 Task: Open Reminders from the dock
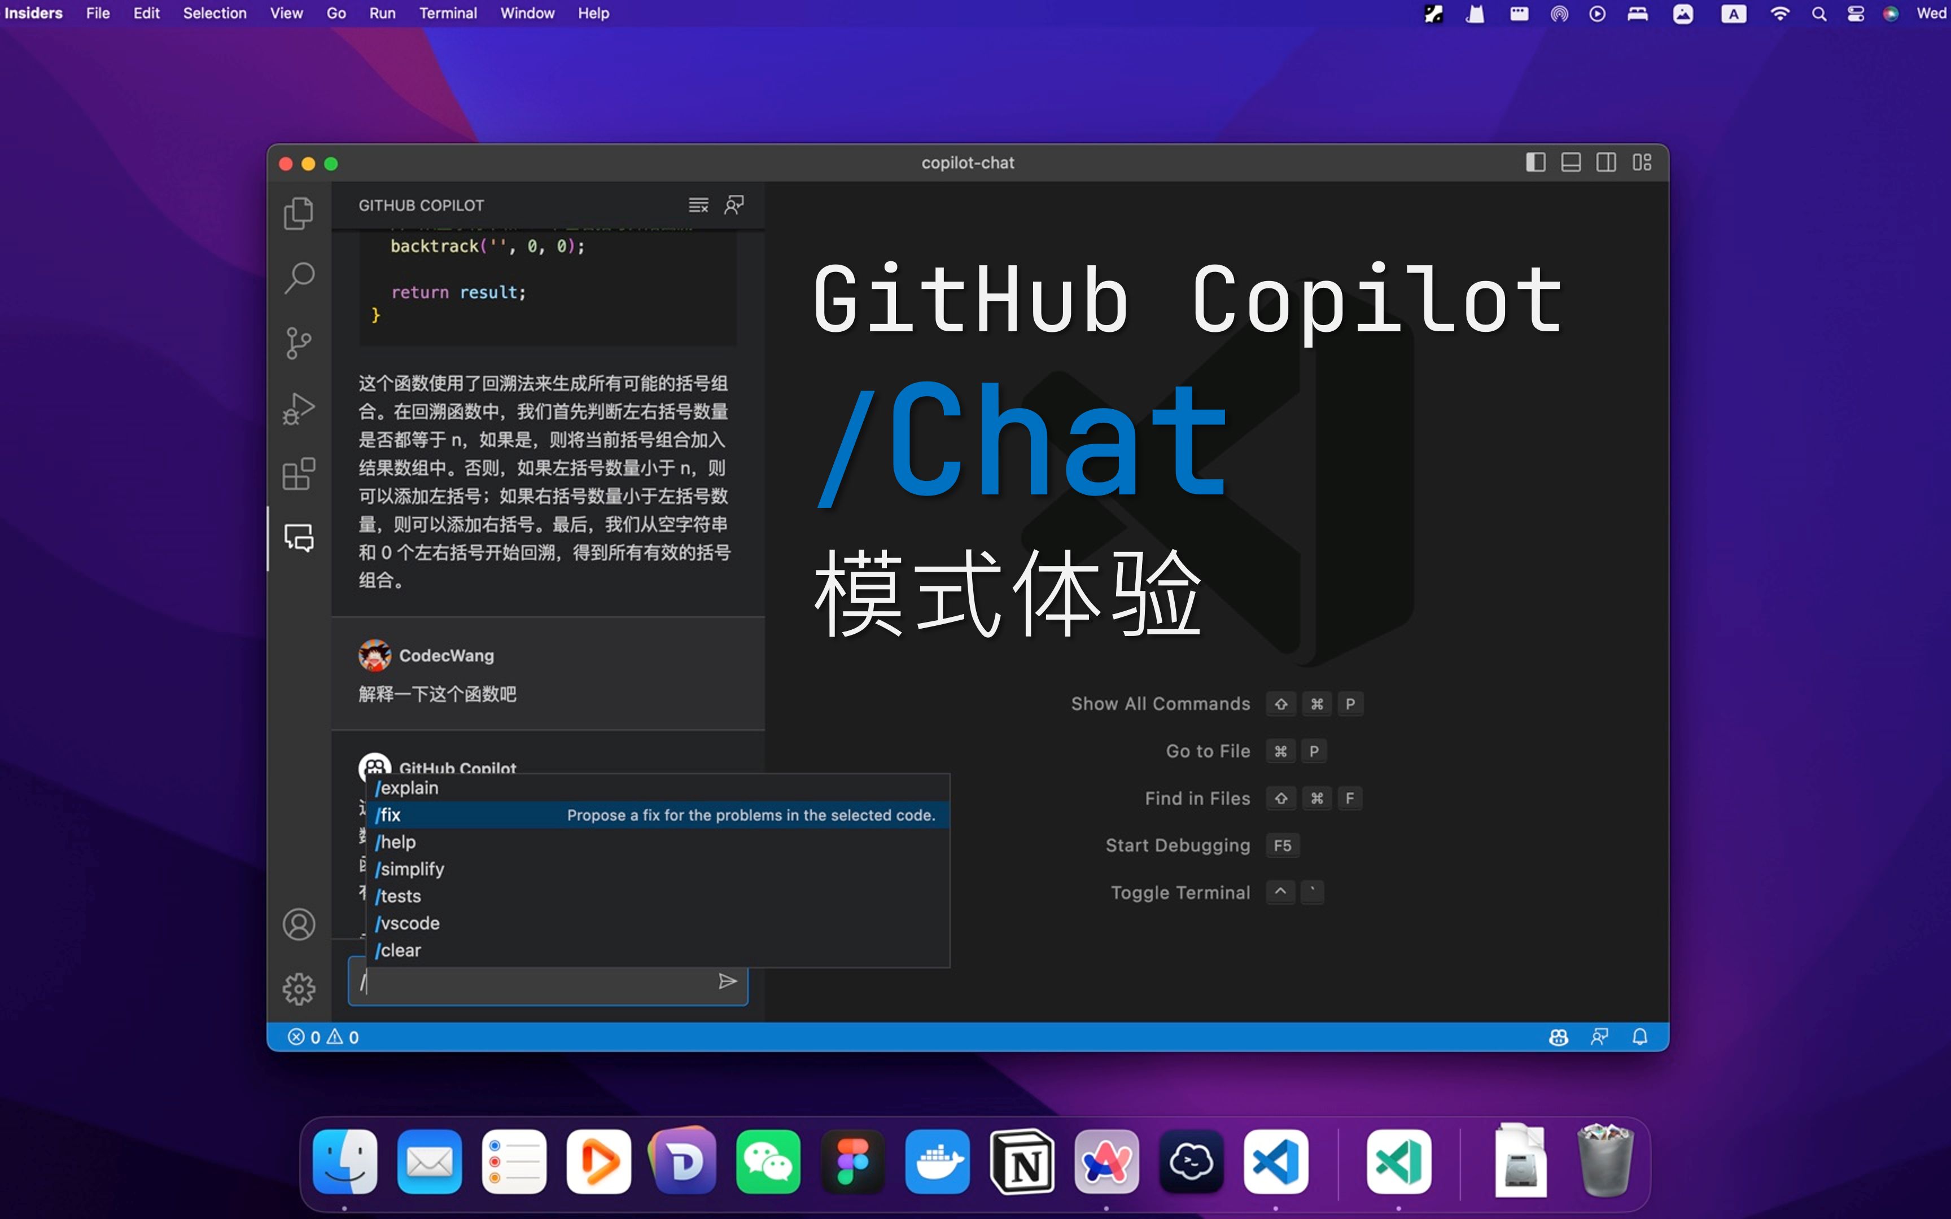point(514,1162)
